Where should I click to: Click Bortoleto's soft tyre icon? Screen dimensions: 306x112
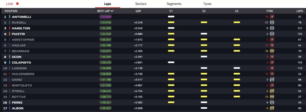(x=272, y=85)
